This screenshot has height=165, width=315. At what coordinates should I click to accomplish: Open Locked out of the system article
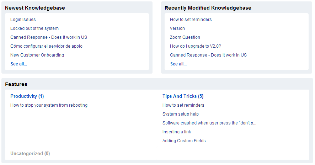(34, 28)
